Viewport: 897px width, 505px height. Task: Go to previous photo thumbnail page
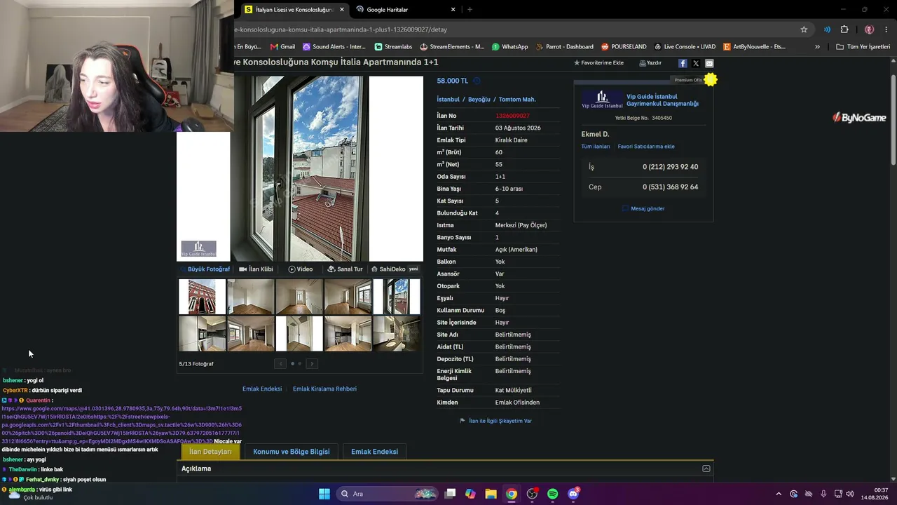[280, 363]
